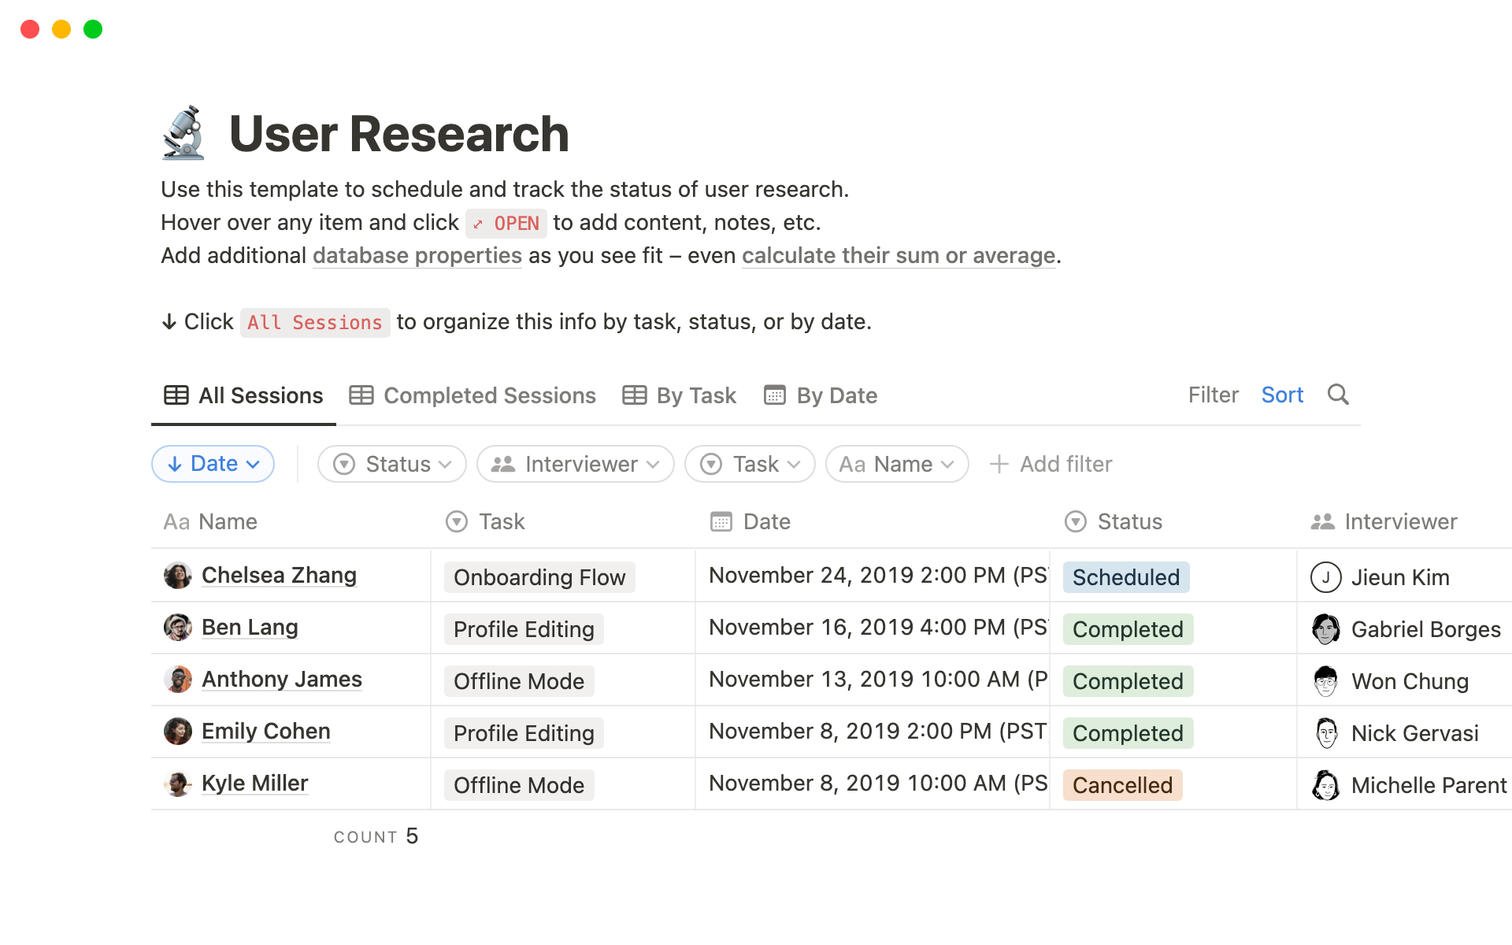Click the calendar icon beside By Date
Image resolution: width=1512 pixels, height=945 pixels.
(775, 395)
